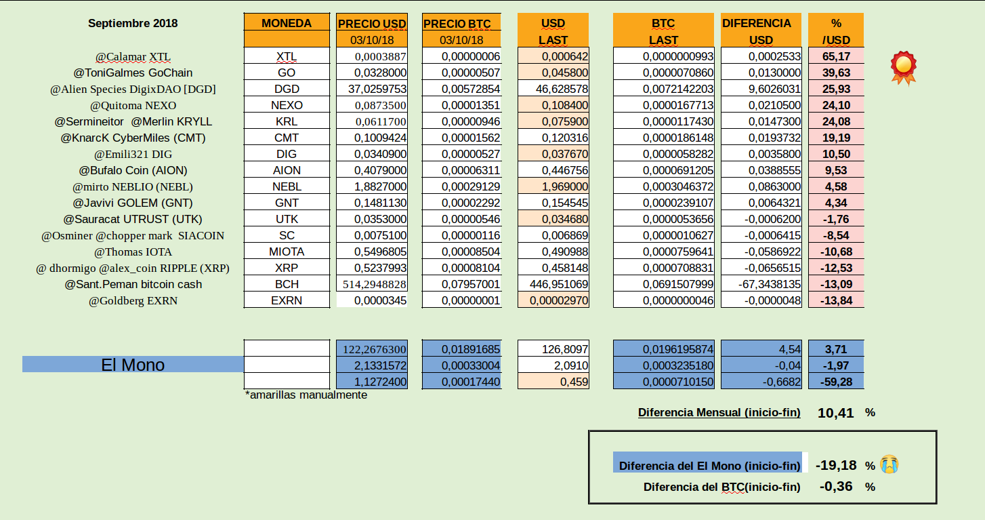Click the MIOTA ticker cell
Screen dimensions: 985x520
(x=287, y=252)
